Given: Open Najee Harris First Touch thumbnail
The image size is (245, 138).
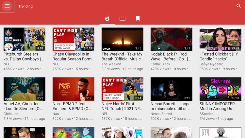Looking at the screenshot, I should pos(122,89).
